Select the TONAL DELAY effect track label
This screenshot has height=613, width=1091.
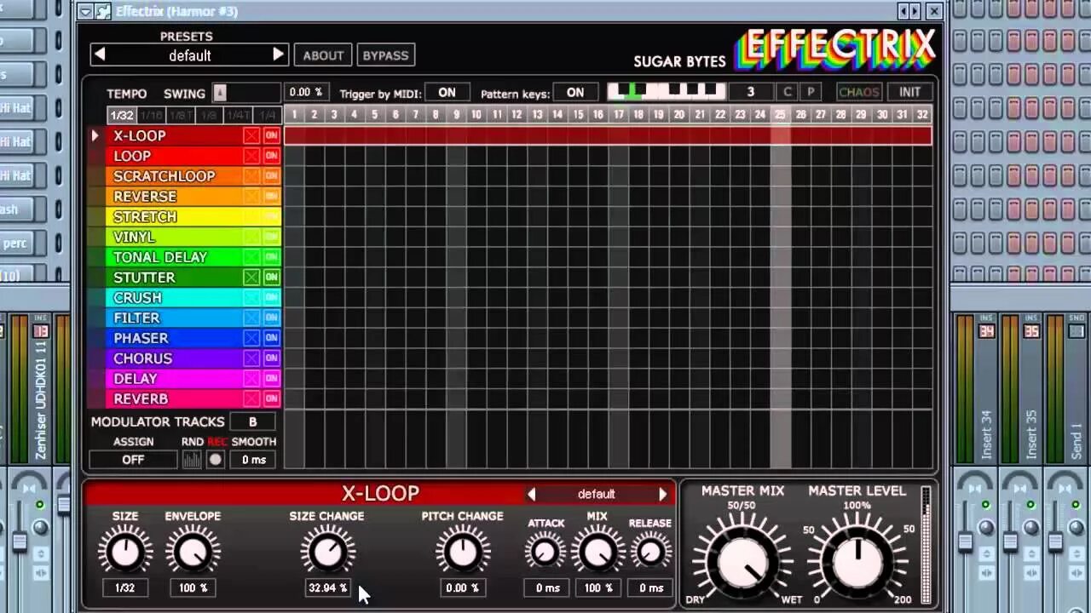[x=160, y=257]
